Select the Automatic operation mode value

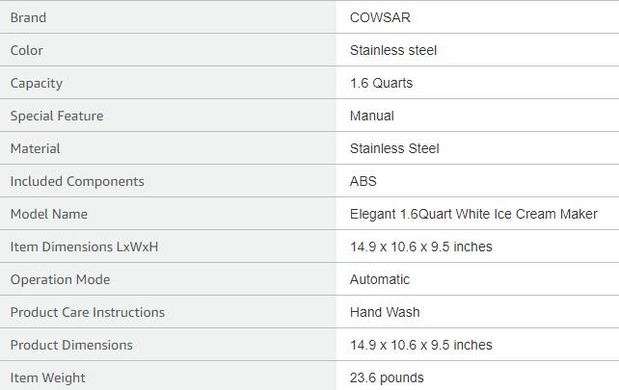(380, 279)
